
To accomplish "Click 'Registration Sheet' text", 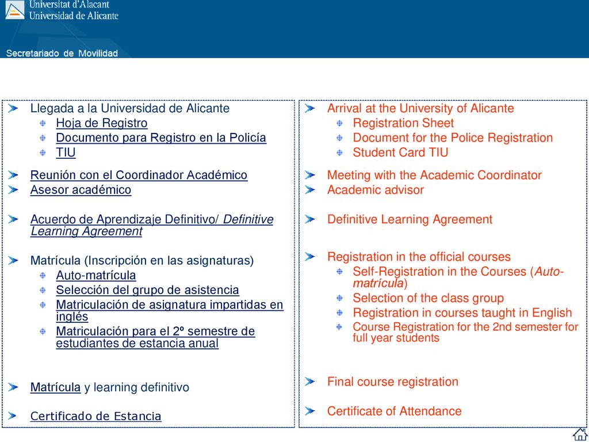I will point(403,123).
